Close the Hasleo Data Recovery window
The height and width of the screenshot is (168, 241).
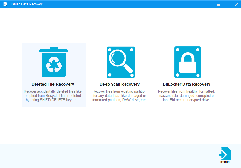coord(236,4)
